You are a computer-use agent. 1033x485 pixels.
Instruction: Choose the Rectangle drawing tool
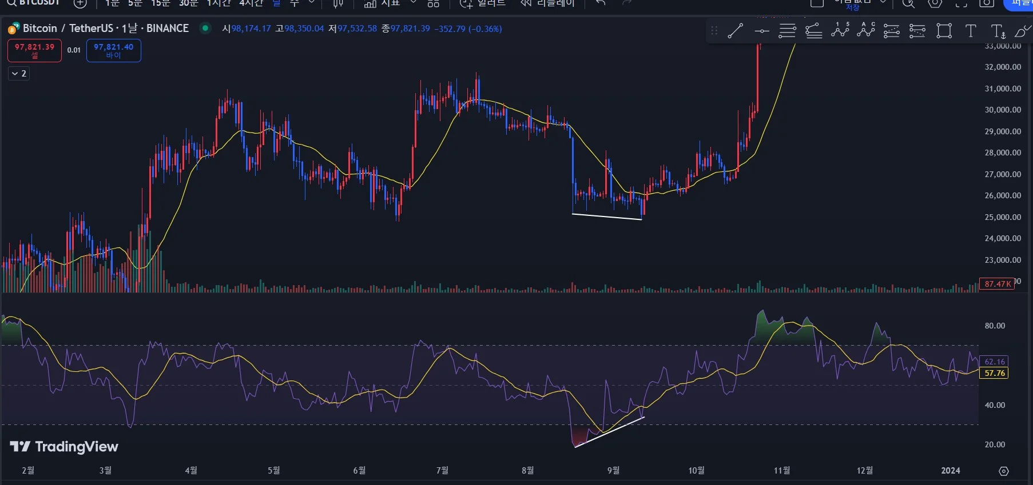(x=944, y=31)
